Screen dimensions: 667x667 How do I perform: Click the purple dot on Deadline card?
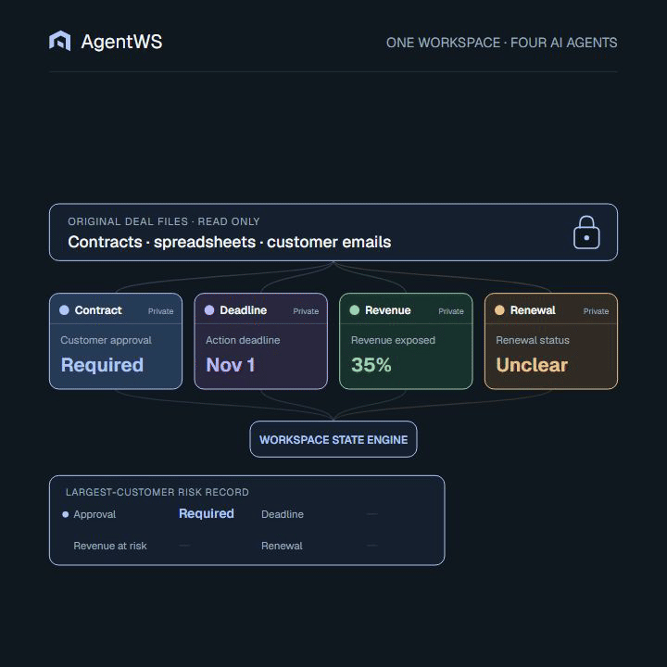(209, 310)
